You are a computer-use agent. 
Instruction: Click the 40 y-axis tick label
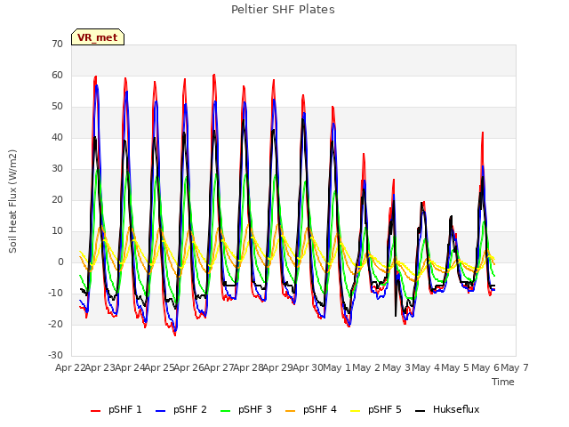tap(57, 138)
